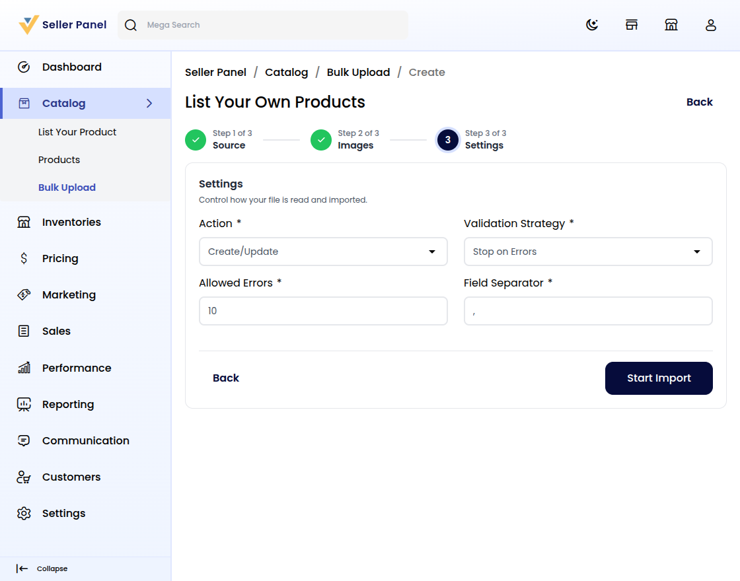Image resolution: width=740 pixels, height=581 pixels.
Task: Click the Step 2 green check icon
Action: (321, 140)
